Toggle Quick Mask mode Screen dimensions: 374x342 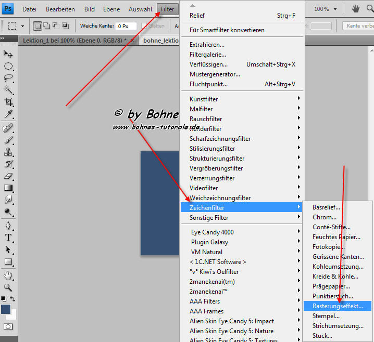[8, 326]
